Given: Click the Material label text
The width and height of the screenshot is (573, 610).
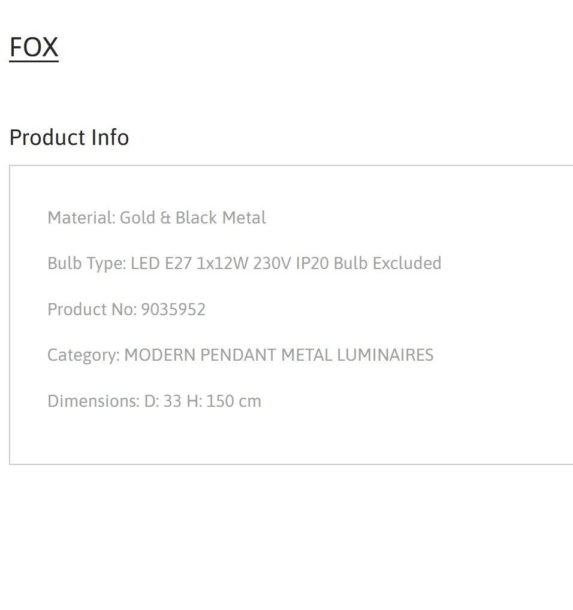Looking at the screenshot, I should pos(82,218).
